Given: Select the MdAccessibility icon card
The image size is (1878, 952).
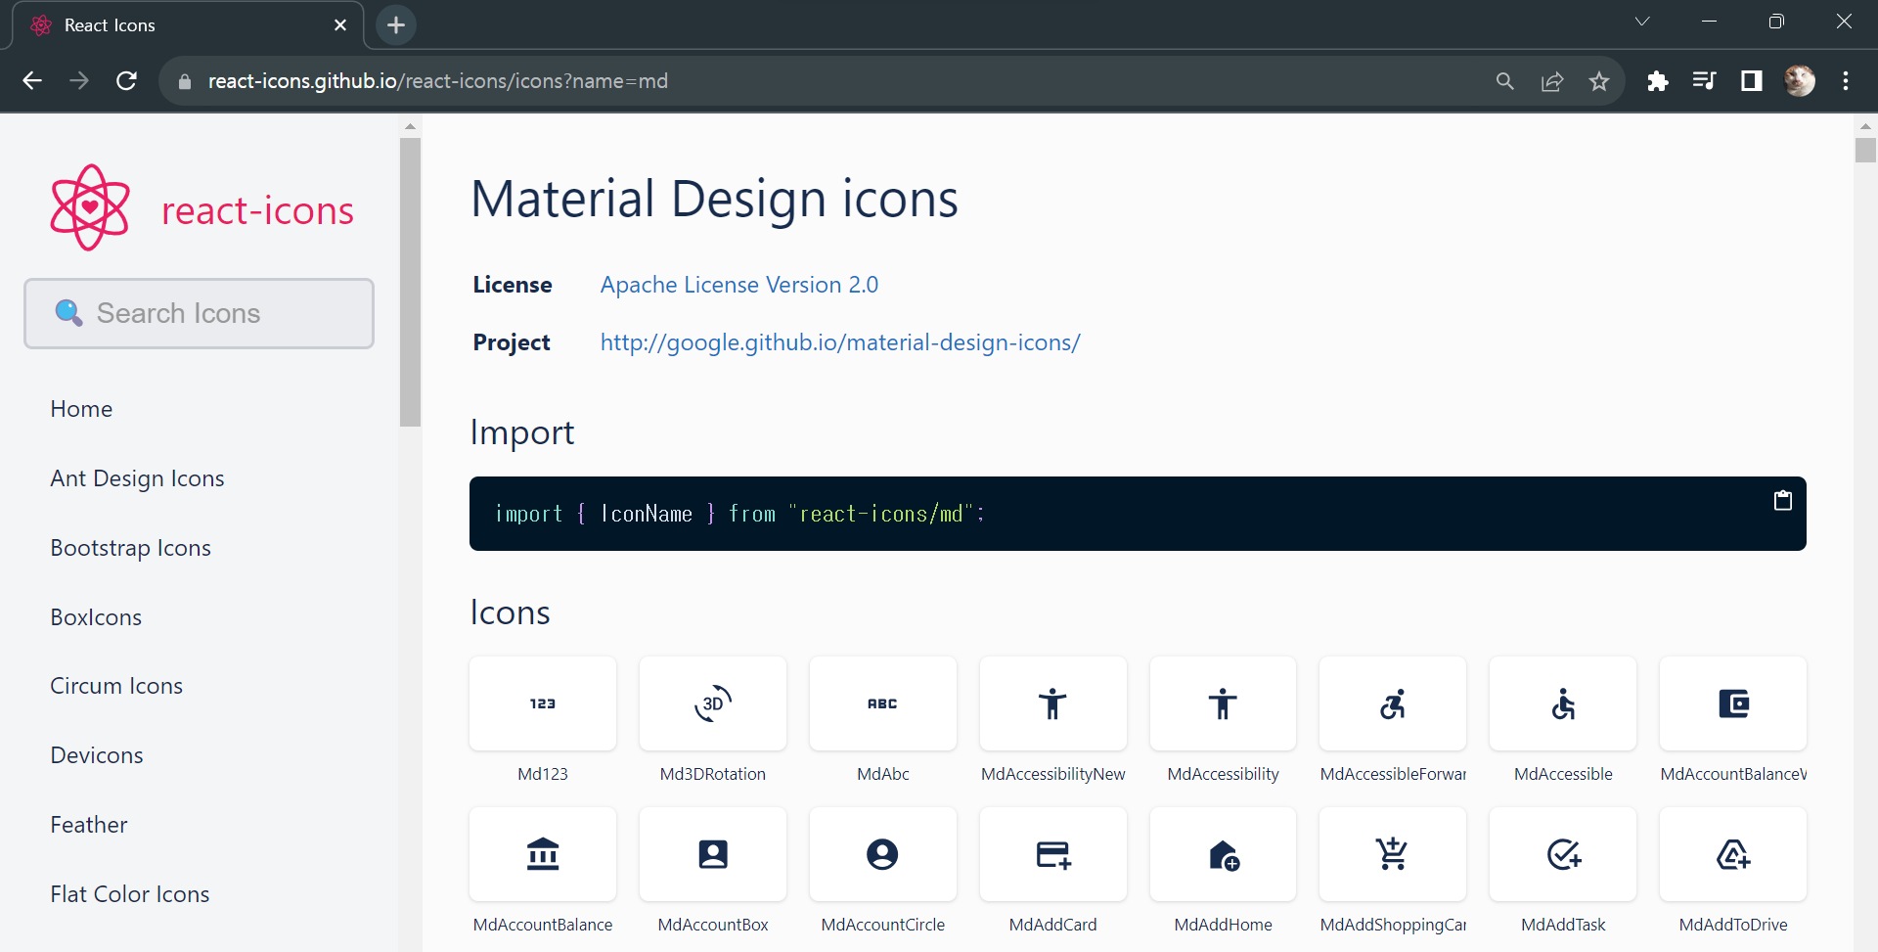Looking at the screenshot, I should pos(1223,703).
